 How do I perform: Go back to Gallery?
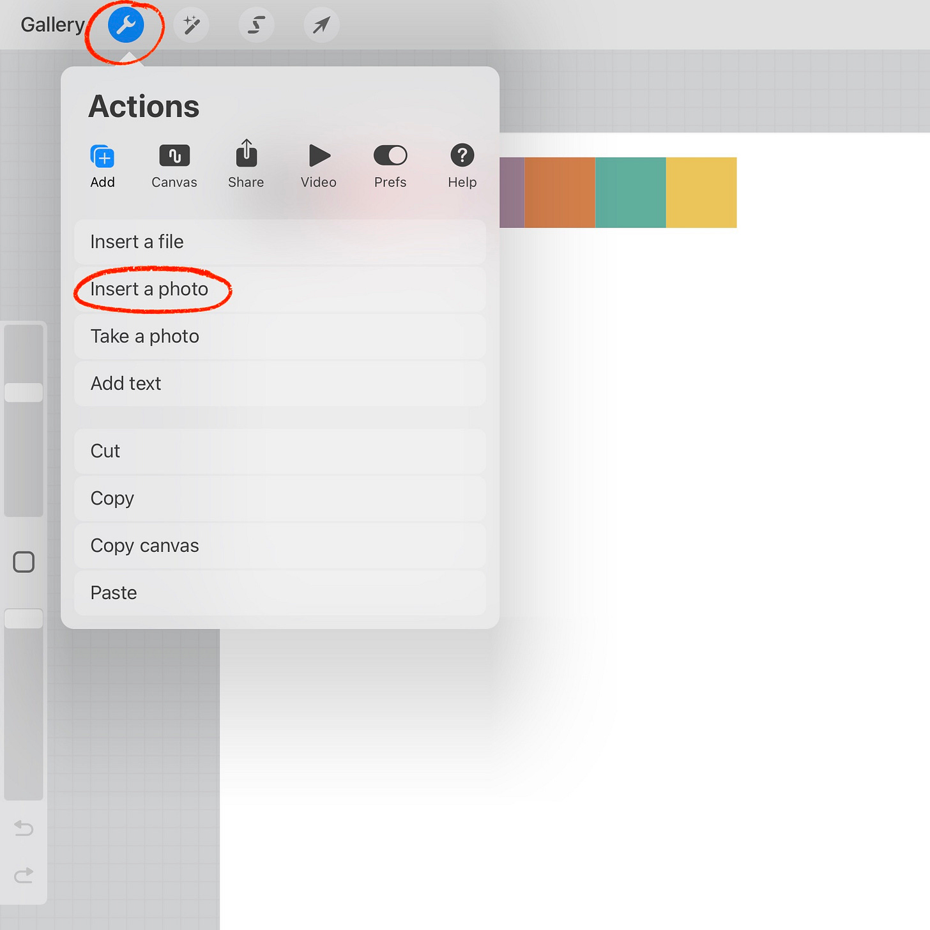coord(52,25)
